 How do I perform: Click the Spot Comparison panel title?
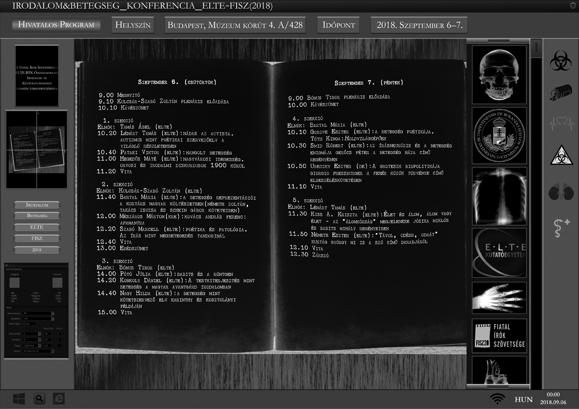click(14, 269)
